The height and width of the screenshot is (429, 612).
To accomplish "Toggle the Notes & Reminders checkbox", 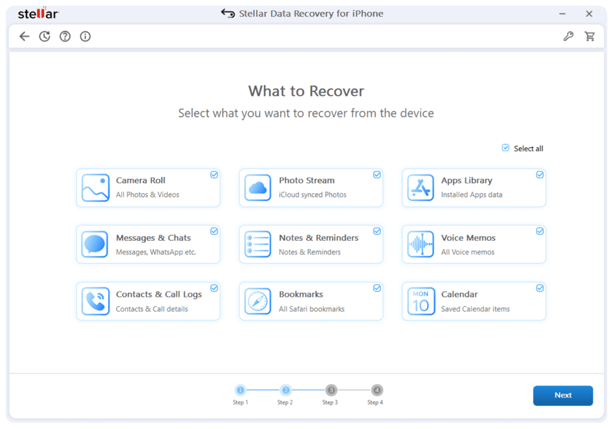I will point(377,231).
